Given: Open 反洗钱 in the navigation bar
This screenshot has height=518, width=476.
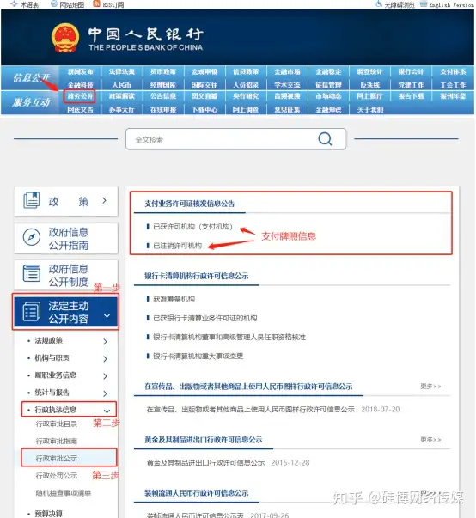Looking at the screenshot, I should click(370, 85).
